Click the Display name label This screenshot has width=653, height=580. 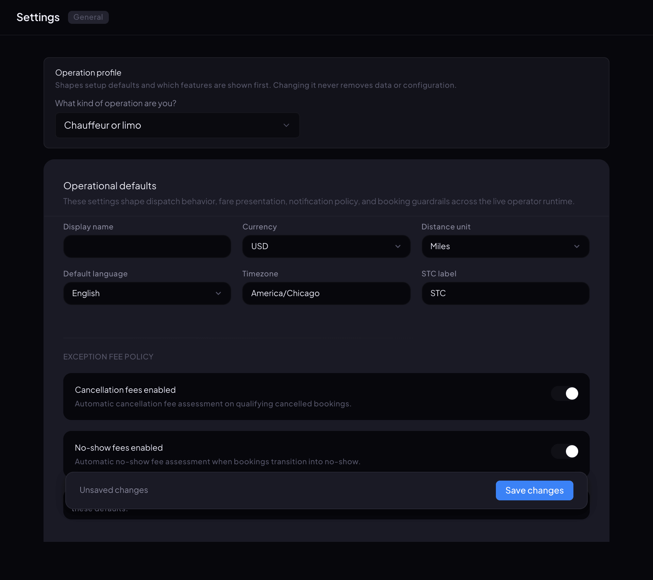pos(88,227)
